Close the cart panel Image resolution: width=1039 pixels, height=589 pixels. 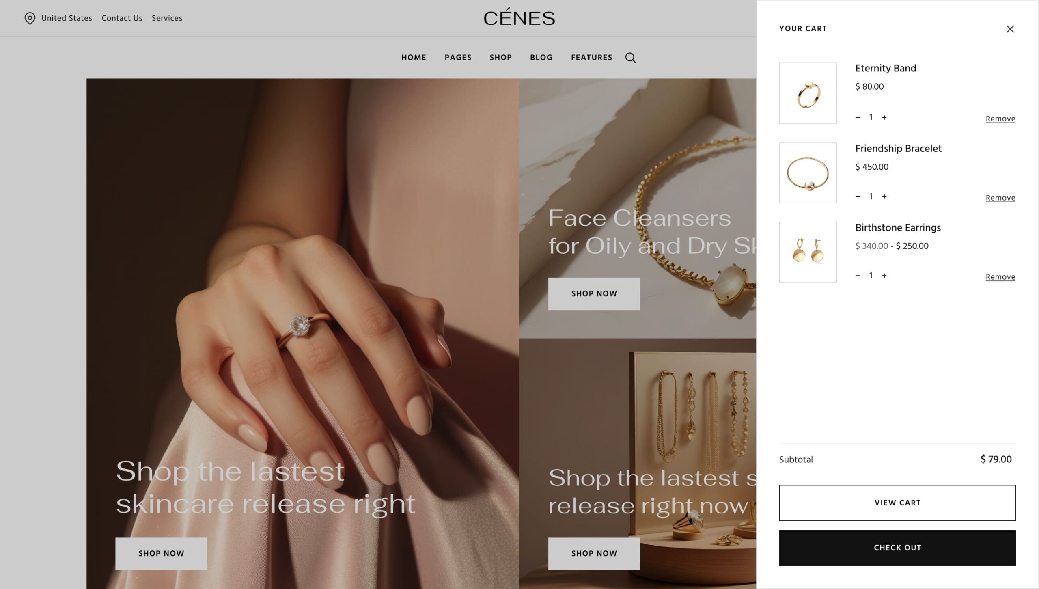[1010, 29]
